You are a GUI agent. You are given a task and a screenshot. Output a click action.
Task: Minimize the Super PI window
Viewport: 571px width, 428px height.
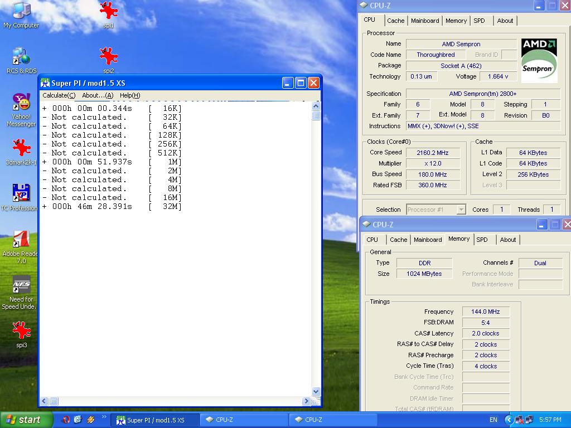point(288,83)
